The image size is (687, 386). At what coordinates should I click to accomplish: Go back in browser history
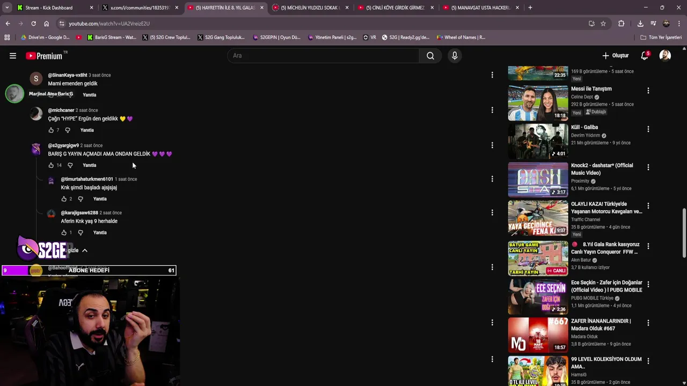[x=8, y=24]
